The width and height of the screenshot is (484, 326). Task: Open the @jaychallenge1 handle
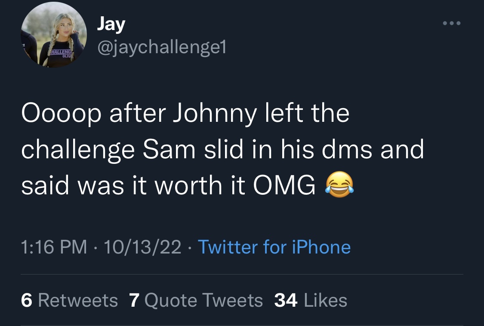pyautogui.click(x=162, y=48)
